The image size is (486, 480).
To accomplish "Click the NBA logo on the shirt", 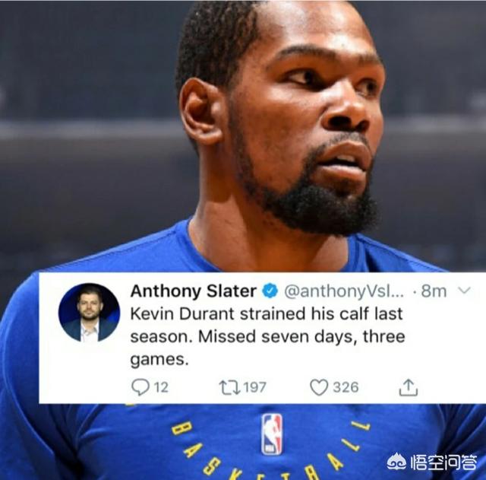I will pyautogui.click(x=272, y=434).
